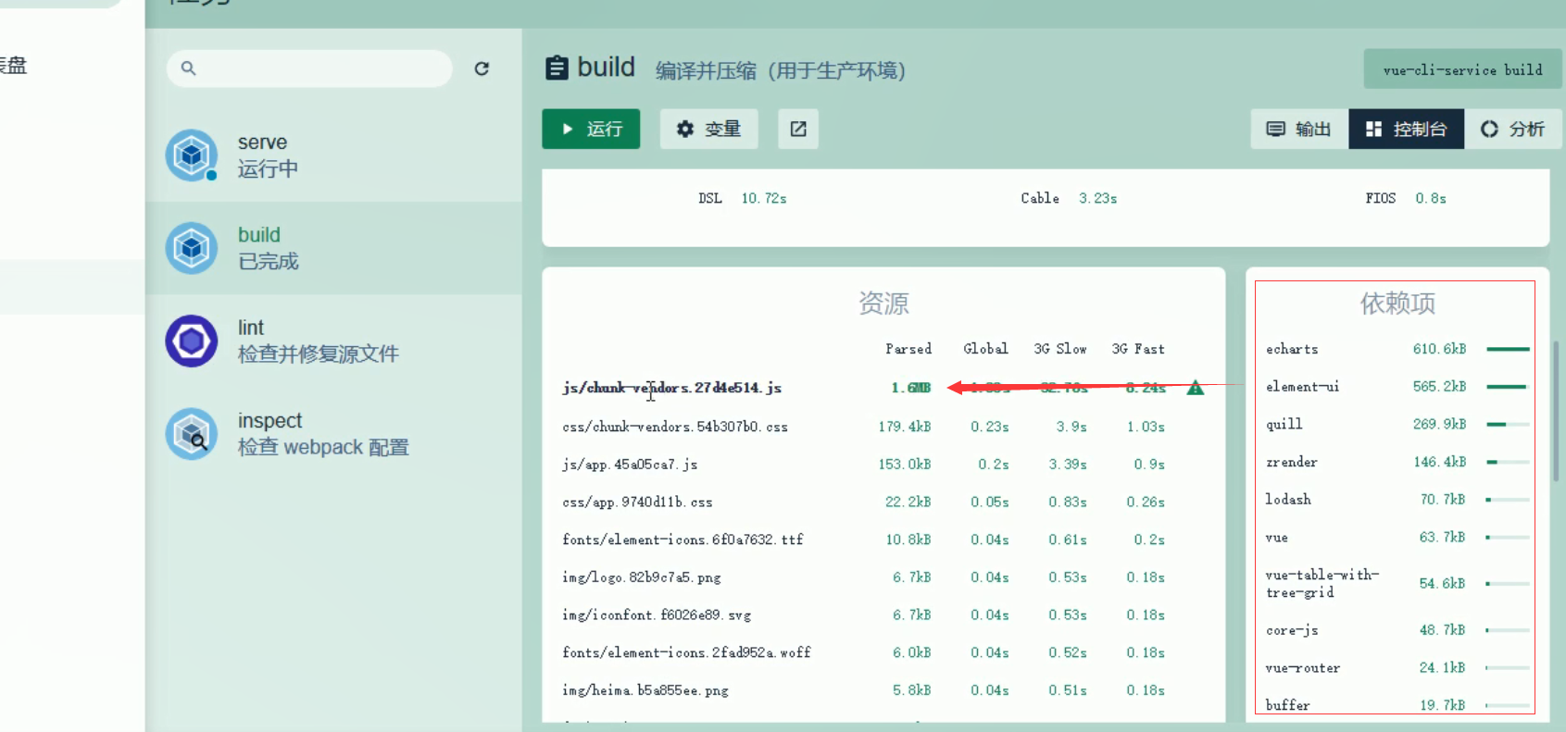Screen dimensions: 1566x732
Task: Click the search magnifier icon
Action: coord(188,68)
